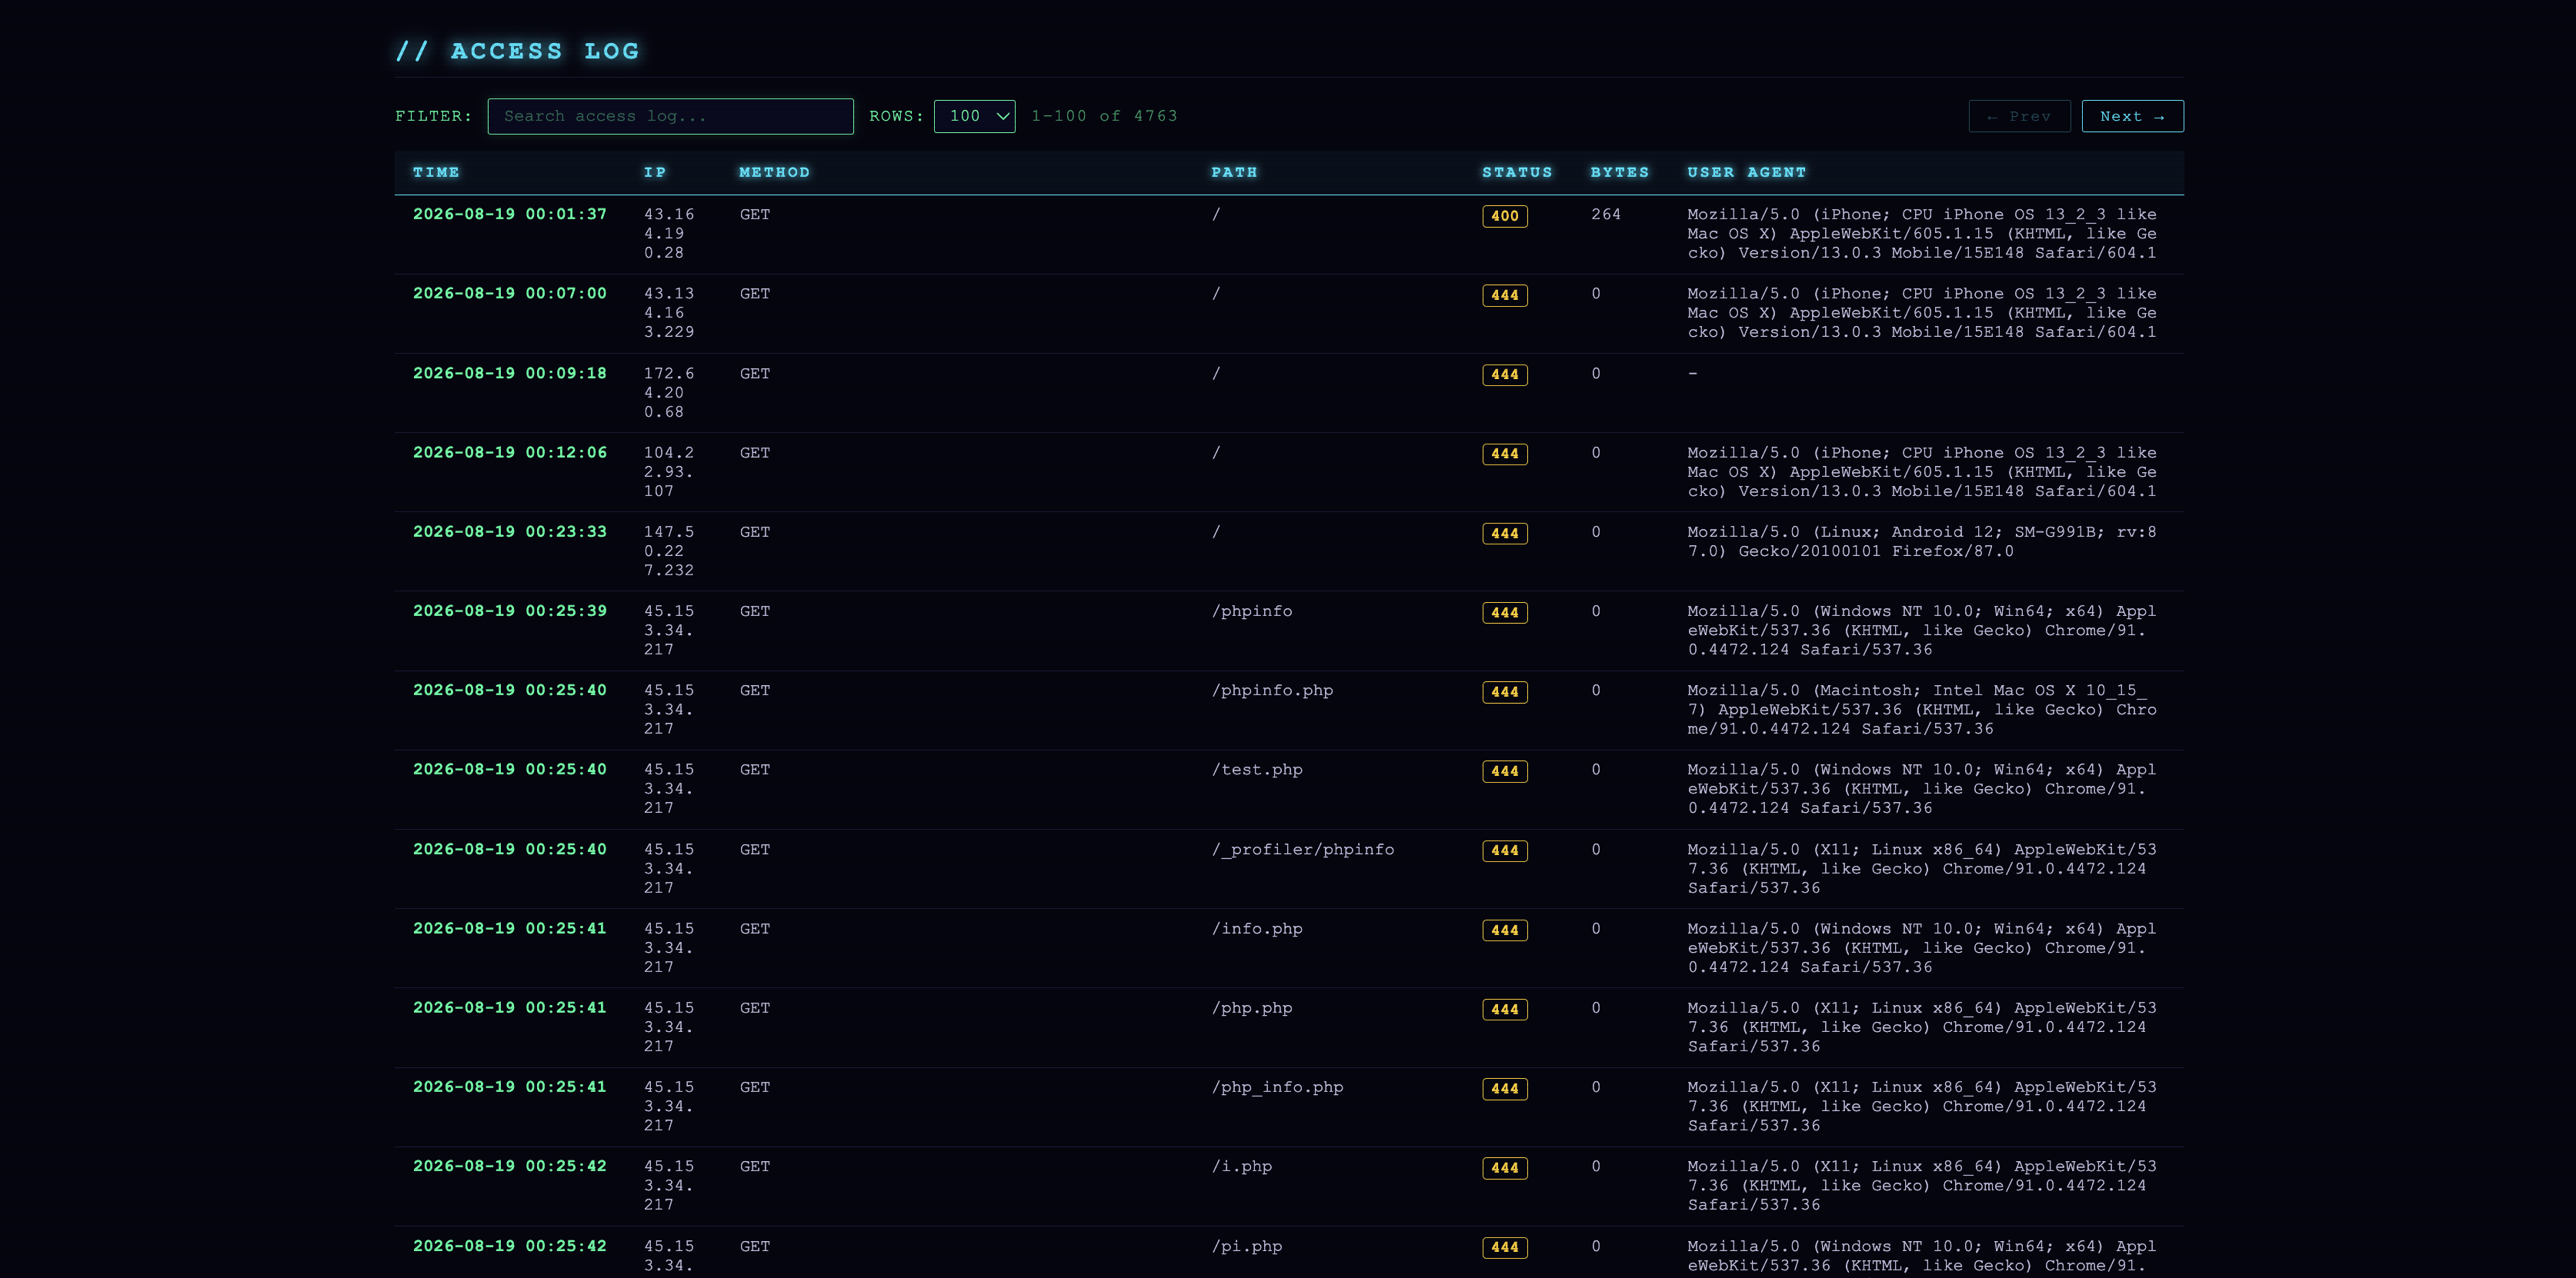Click the STATUS column header
The image size is (2576, 1278).
point(1517,172)
